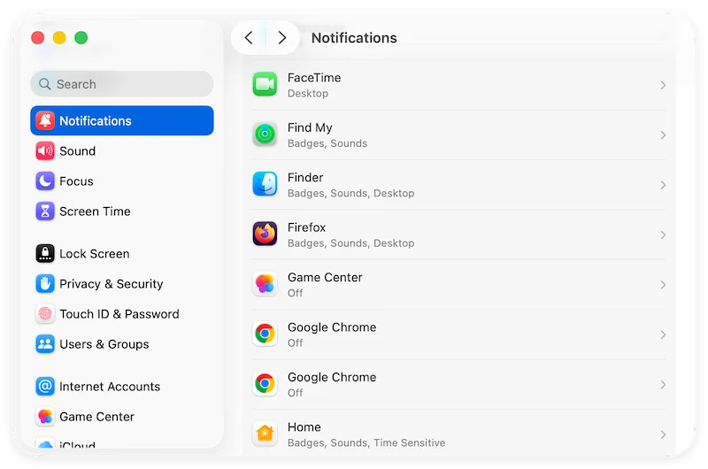708x469 pixels.
Task: Open Home row chevron
Action: [662, 434]
